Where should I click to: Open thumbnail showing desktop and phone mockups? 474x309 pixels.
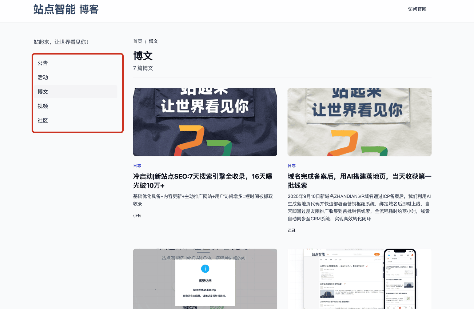point(359,278)
